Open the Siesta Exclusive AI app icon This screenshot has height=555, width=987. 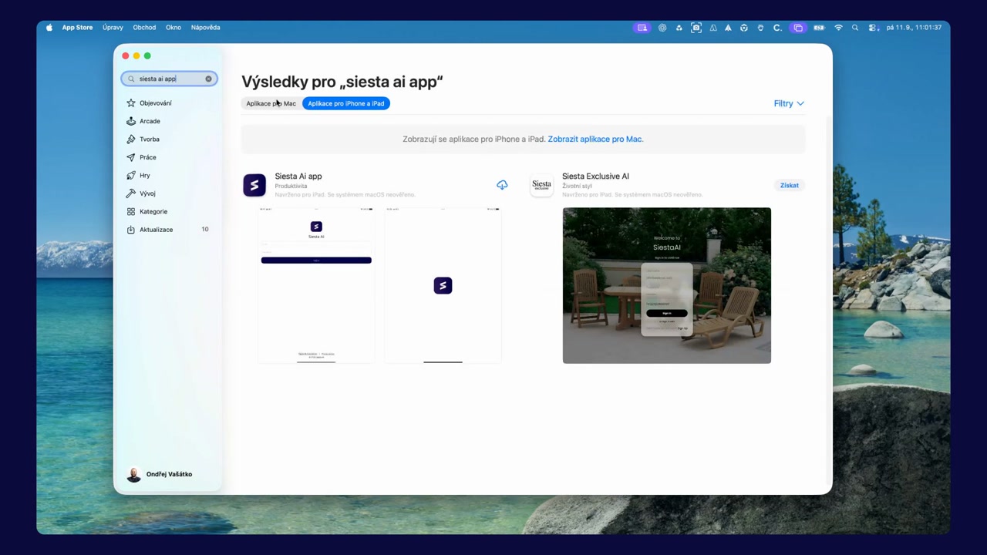tap(541, 185)
